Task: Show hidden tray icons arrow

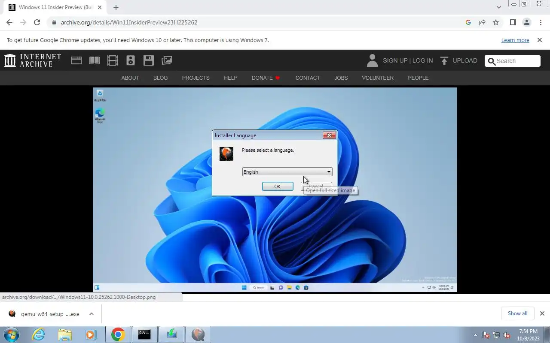Action: pyautogui.click(x=475, y=335)
